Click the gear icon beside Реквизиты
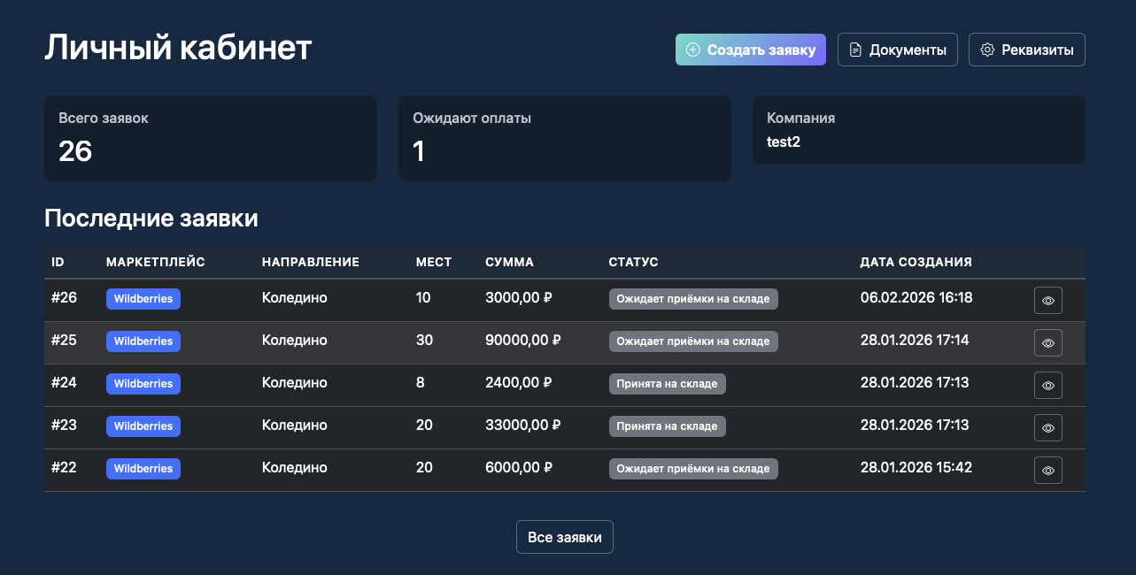Image resolution: width=1136 pixels, height=575 pixels. pyautogui.click(x=987, y=50)
